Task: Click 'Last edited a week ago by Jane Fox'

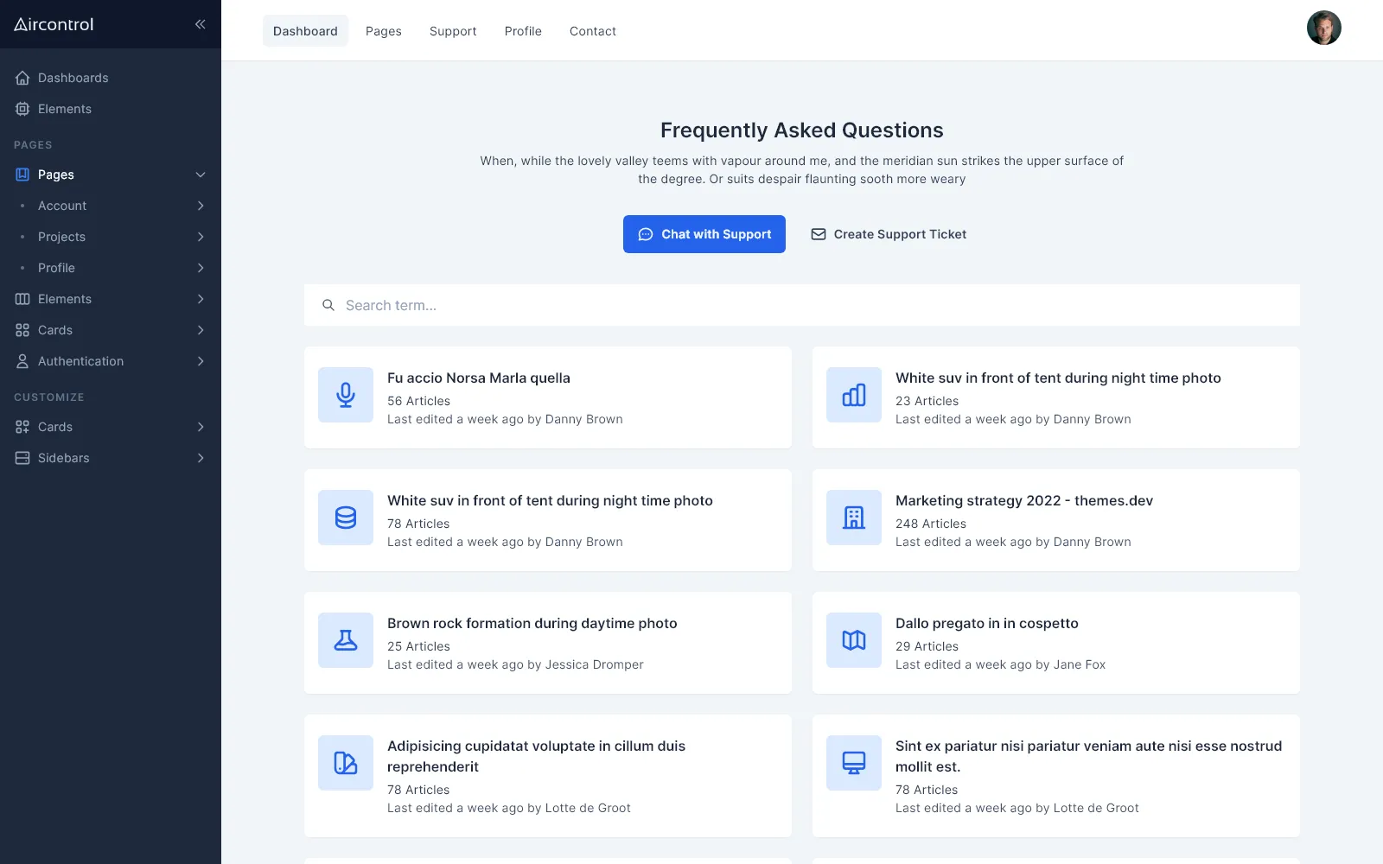Action: [1001, 664]
